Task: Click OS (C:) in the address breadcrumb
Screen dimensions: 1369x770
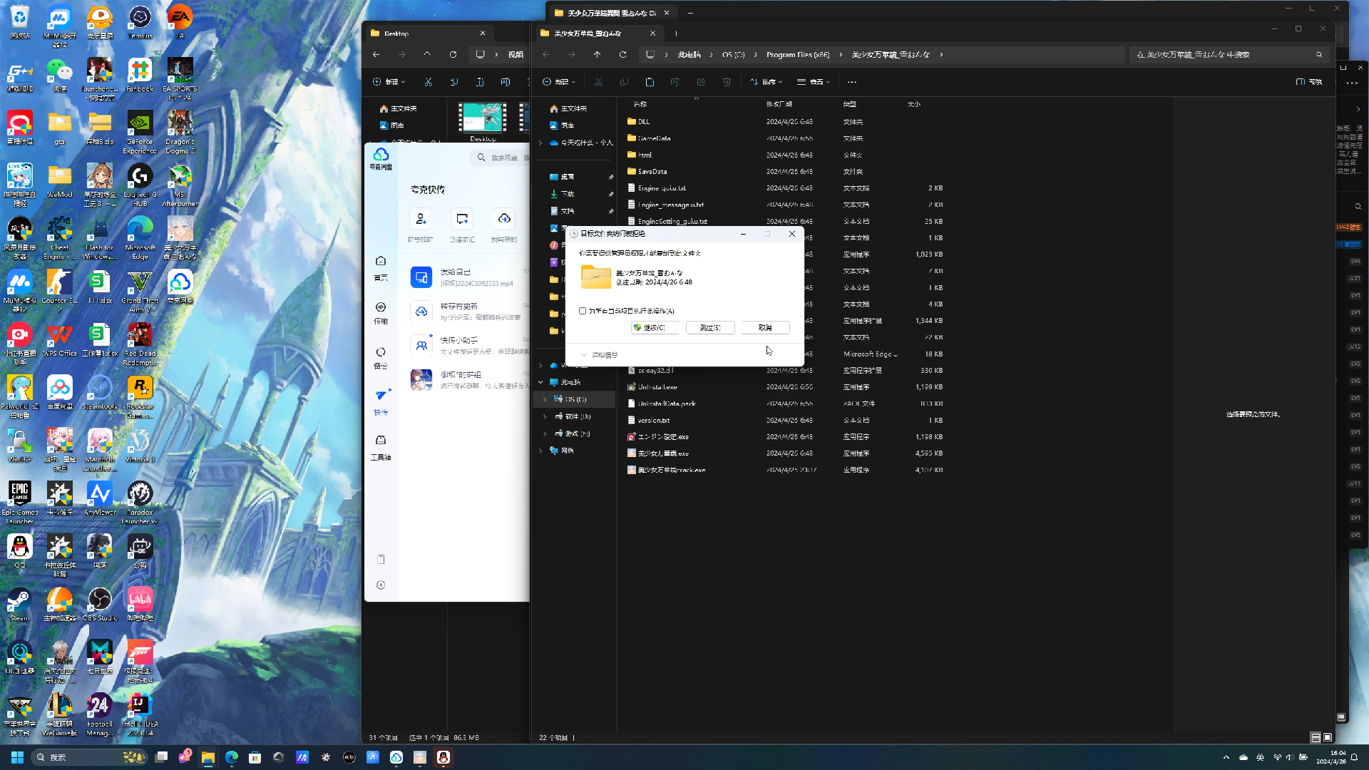Action: (733, 54)
